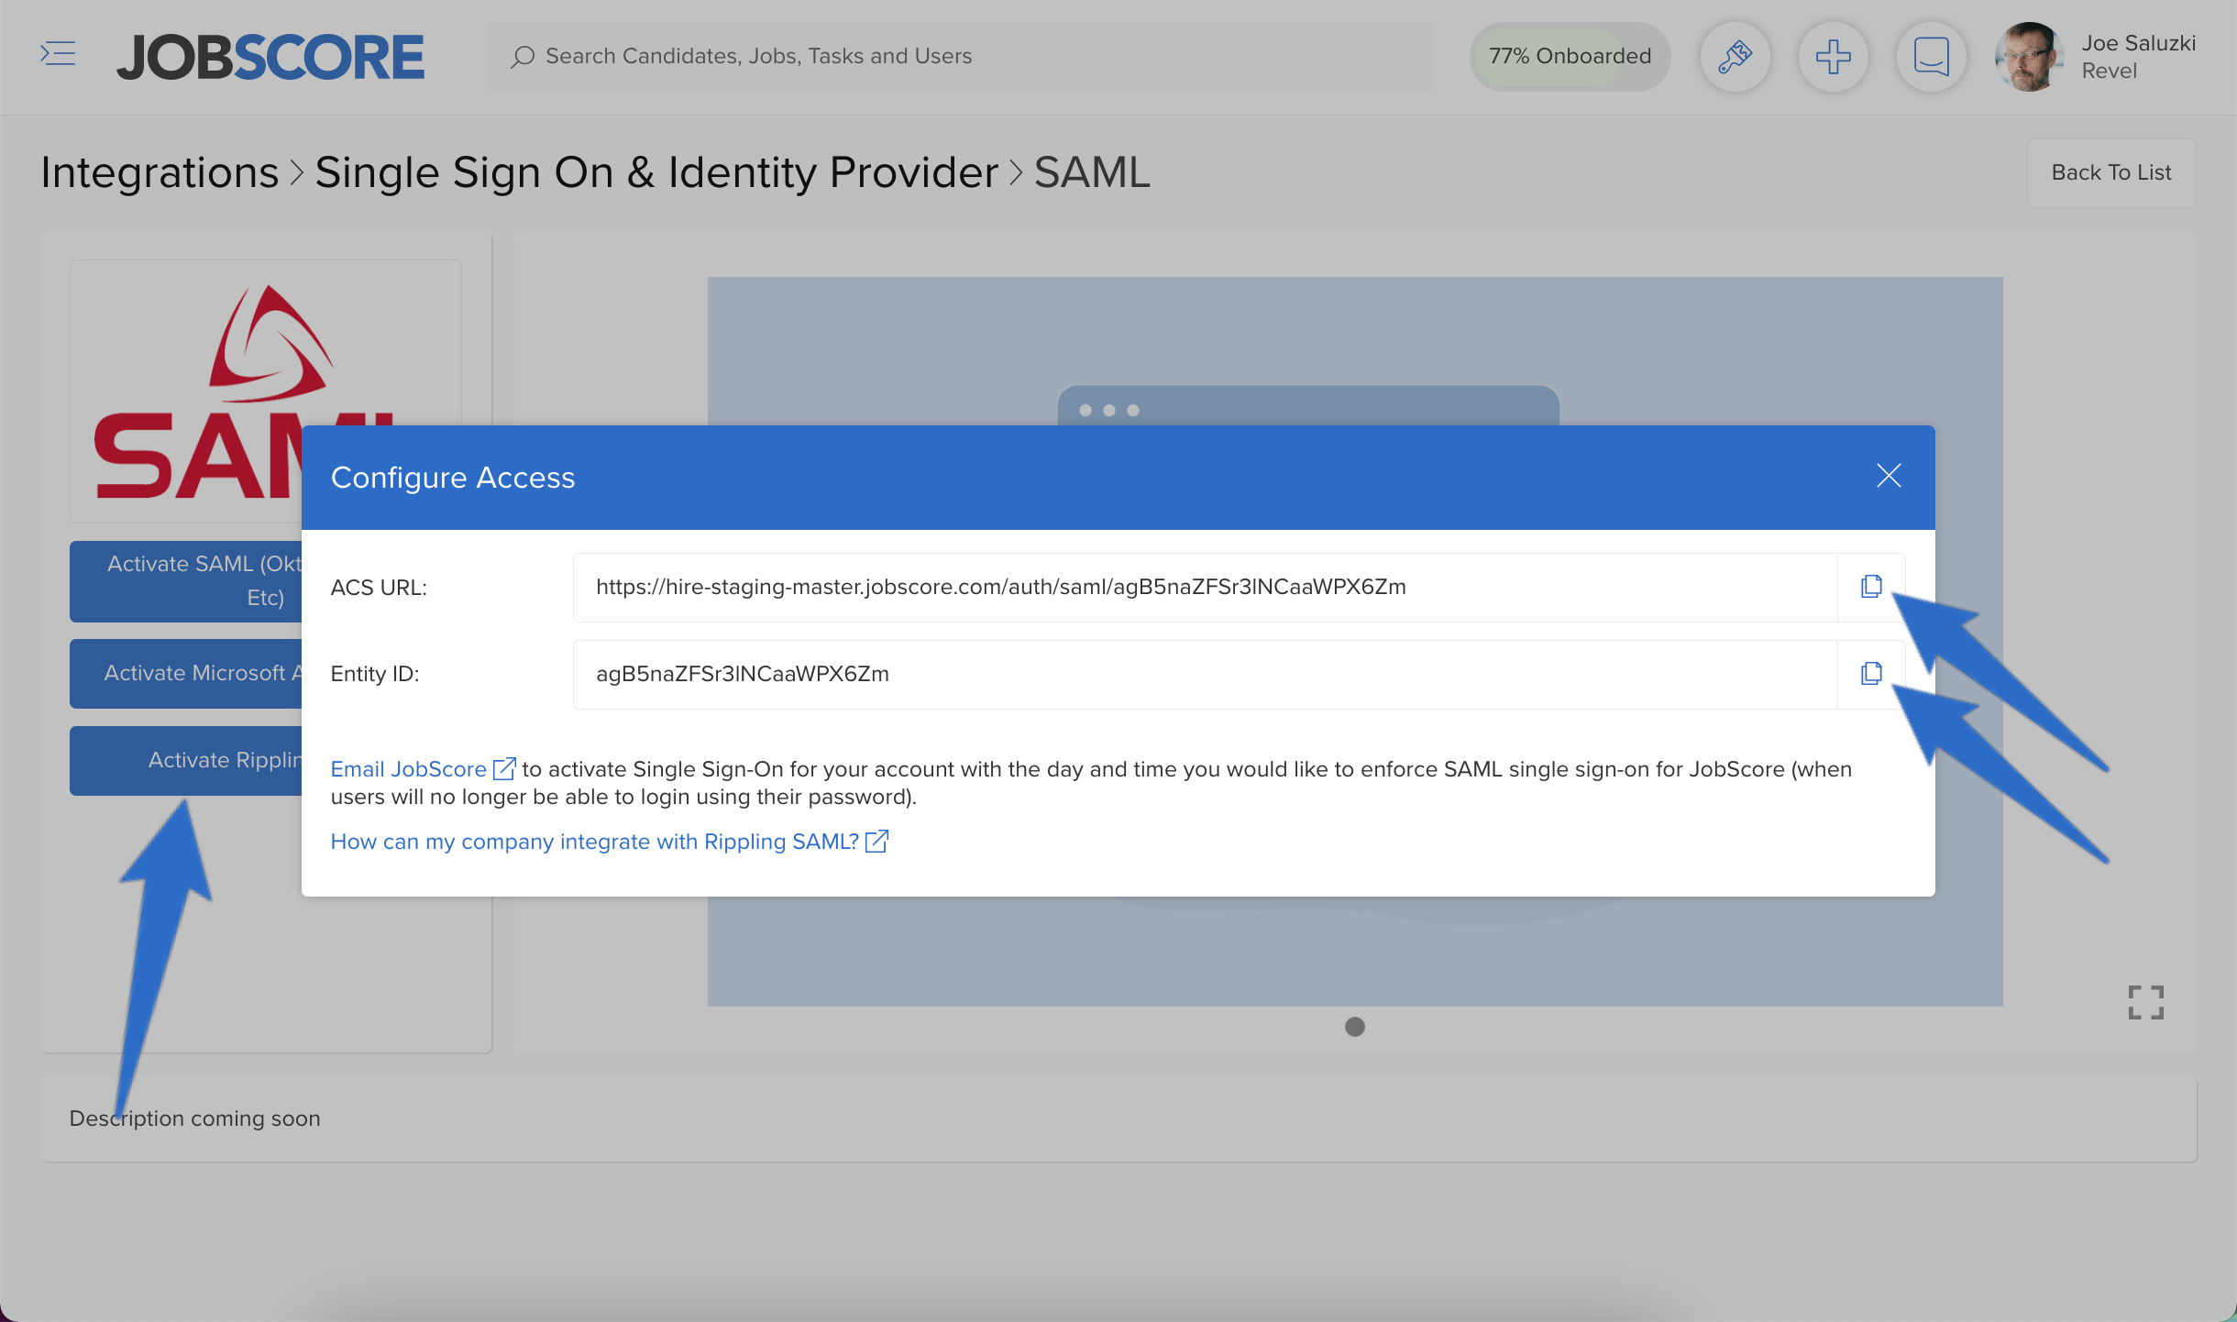This screenshot has width=2237, height=1322.
Task: Open the Email JobScore link
Action: (408, 769)
